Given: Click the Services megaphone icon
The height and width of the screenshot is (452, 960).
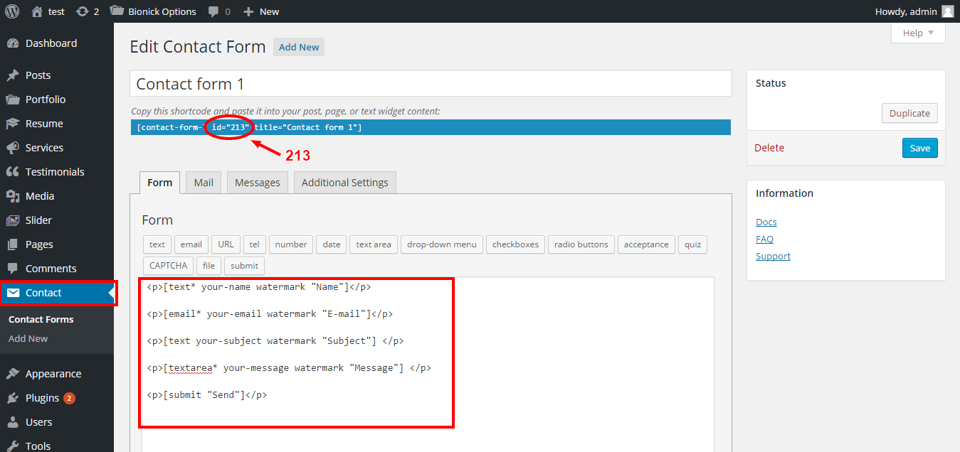Looking at the screenshot, I should coord(13,148).
